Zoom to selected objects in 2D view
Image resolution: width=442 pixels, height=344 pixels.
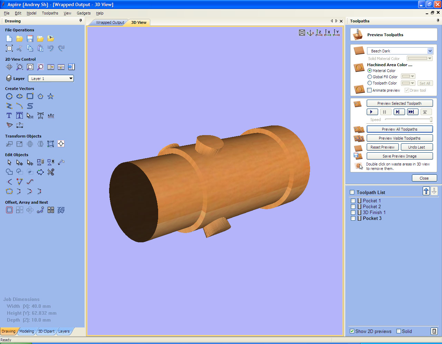40,67
